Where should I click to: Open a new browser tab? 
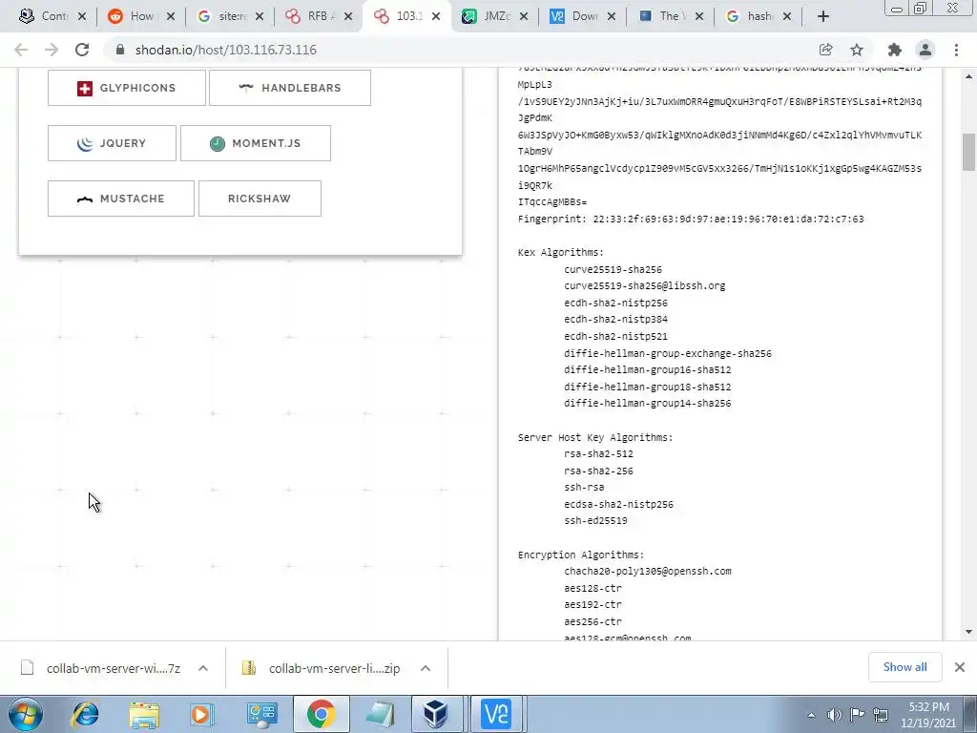823,16
